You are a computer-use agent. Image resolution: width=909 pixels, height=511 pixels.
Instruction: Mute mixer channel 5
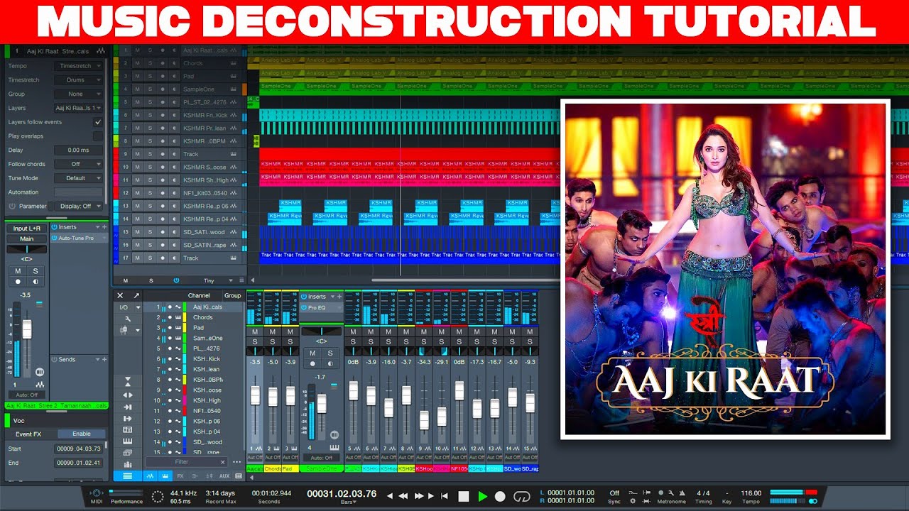pos(353,332)
